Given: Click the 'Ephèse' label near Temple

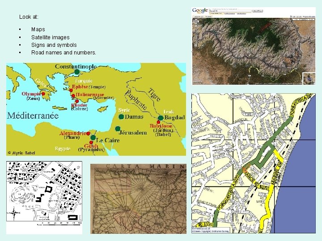Looking at the screenshot, I should pos(80,87).
